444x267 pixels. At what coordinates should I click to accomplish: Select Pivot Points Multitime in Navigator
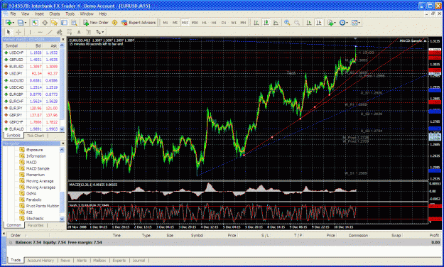[43, 206]
